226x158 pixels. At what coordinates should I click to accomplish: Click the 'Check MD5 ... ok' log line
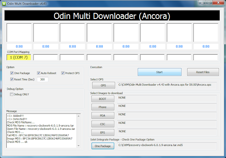[x=17, y=142]
